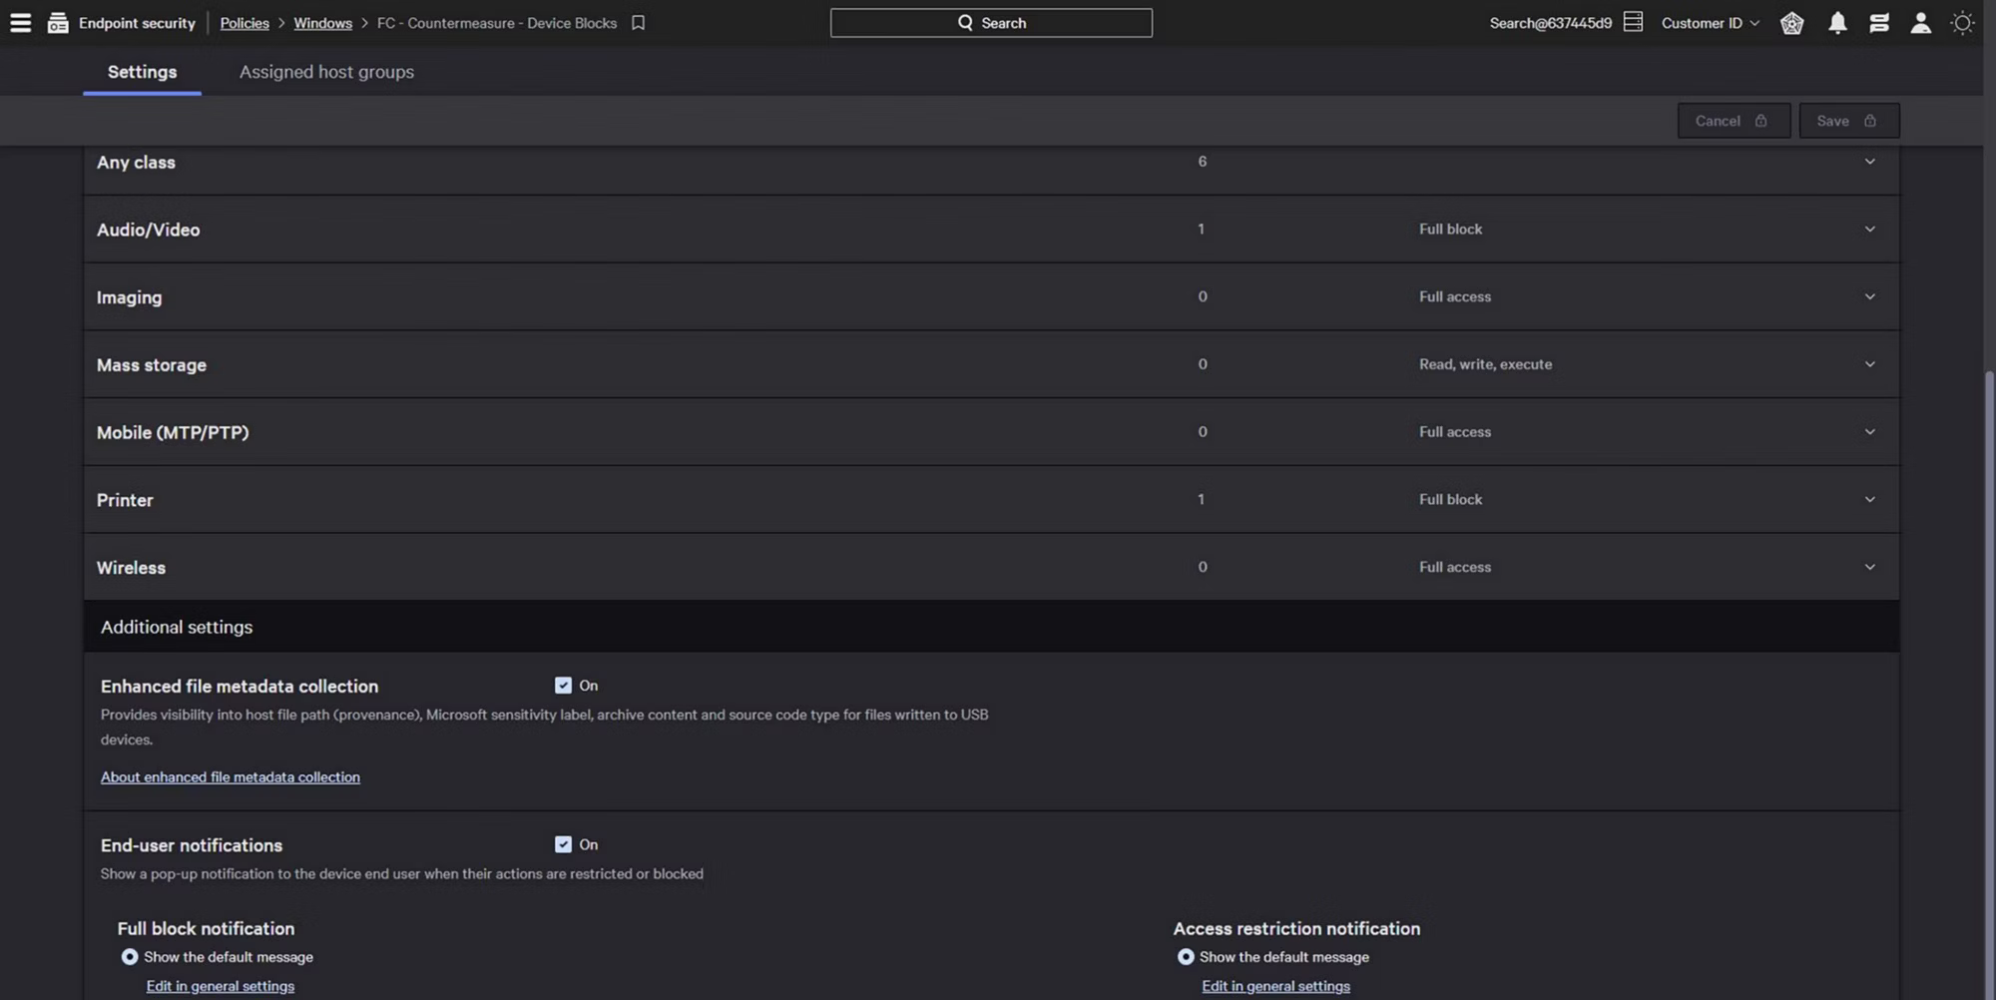The width and height of the screenshot is (1996, 1000).
Task: Click the Falcon logo icon in header
Action: [1791, 22]
